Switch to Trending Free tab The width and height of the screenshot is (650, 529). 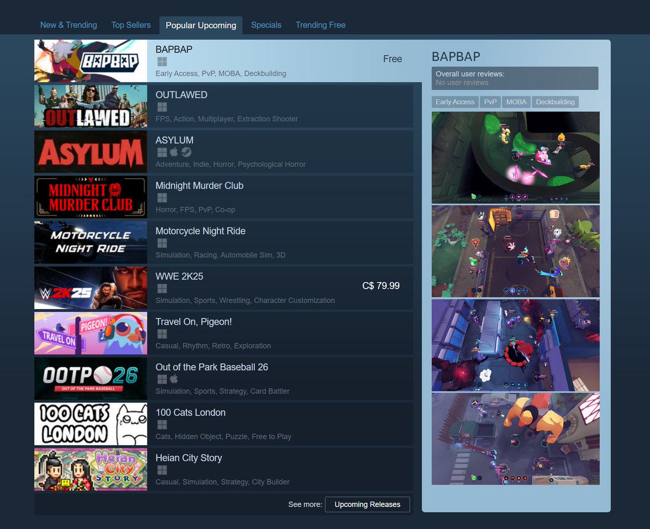pyautogui.click(x=321, y=25)
